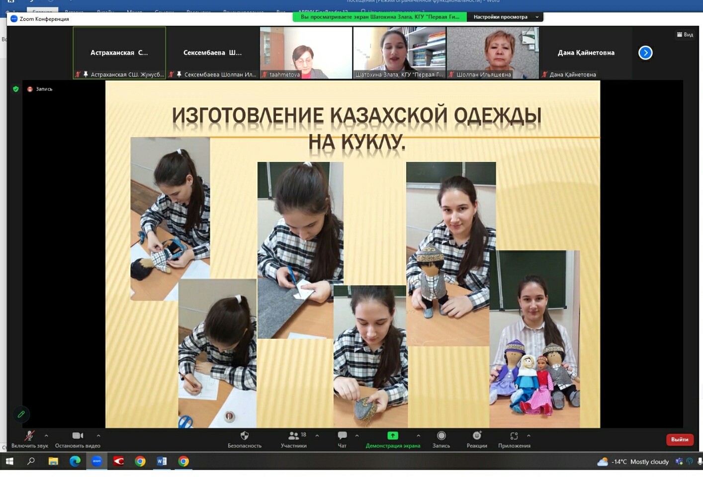
Task: Click the green Share Screen (Демонстрация экрана) icon
Action: tap(392, 436)
